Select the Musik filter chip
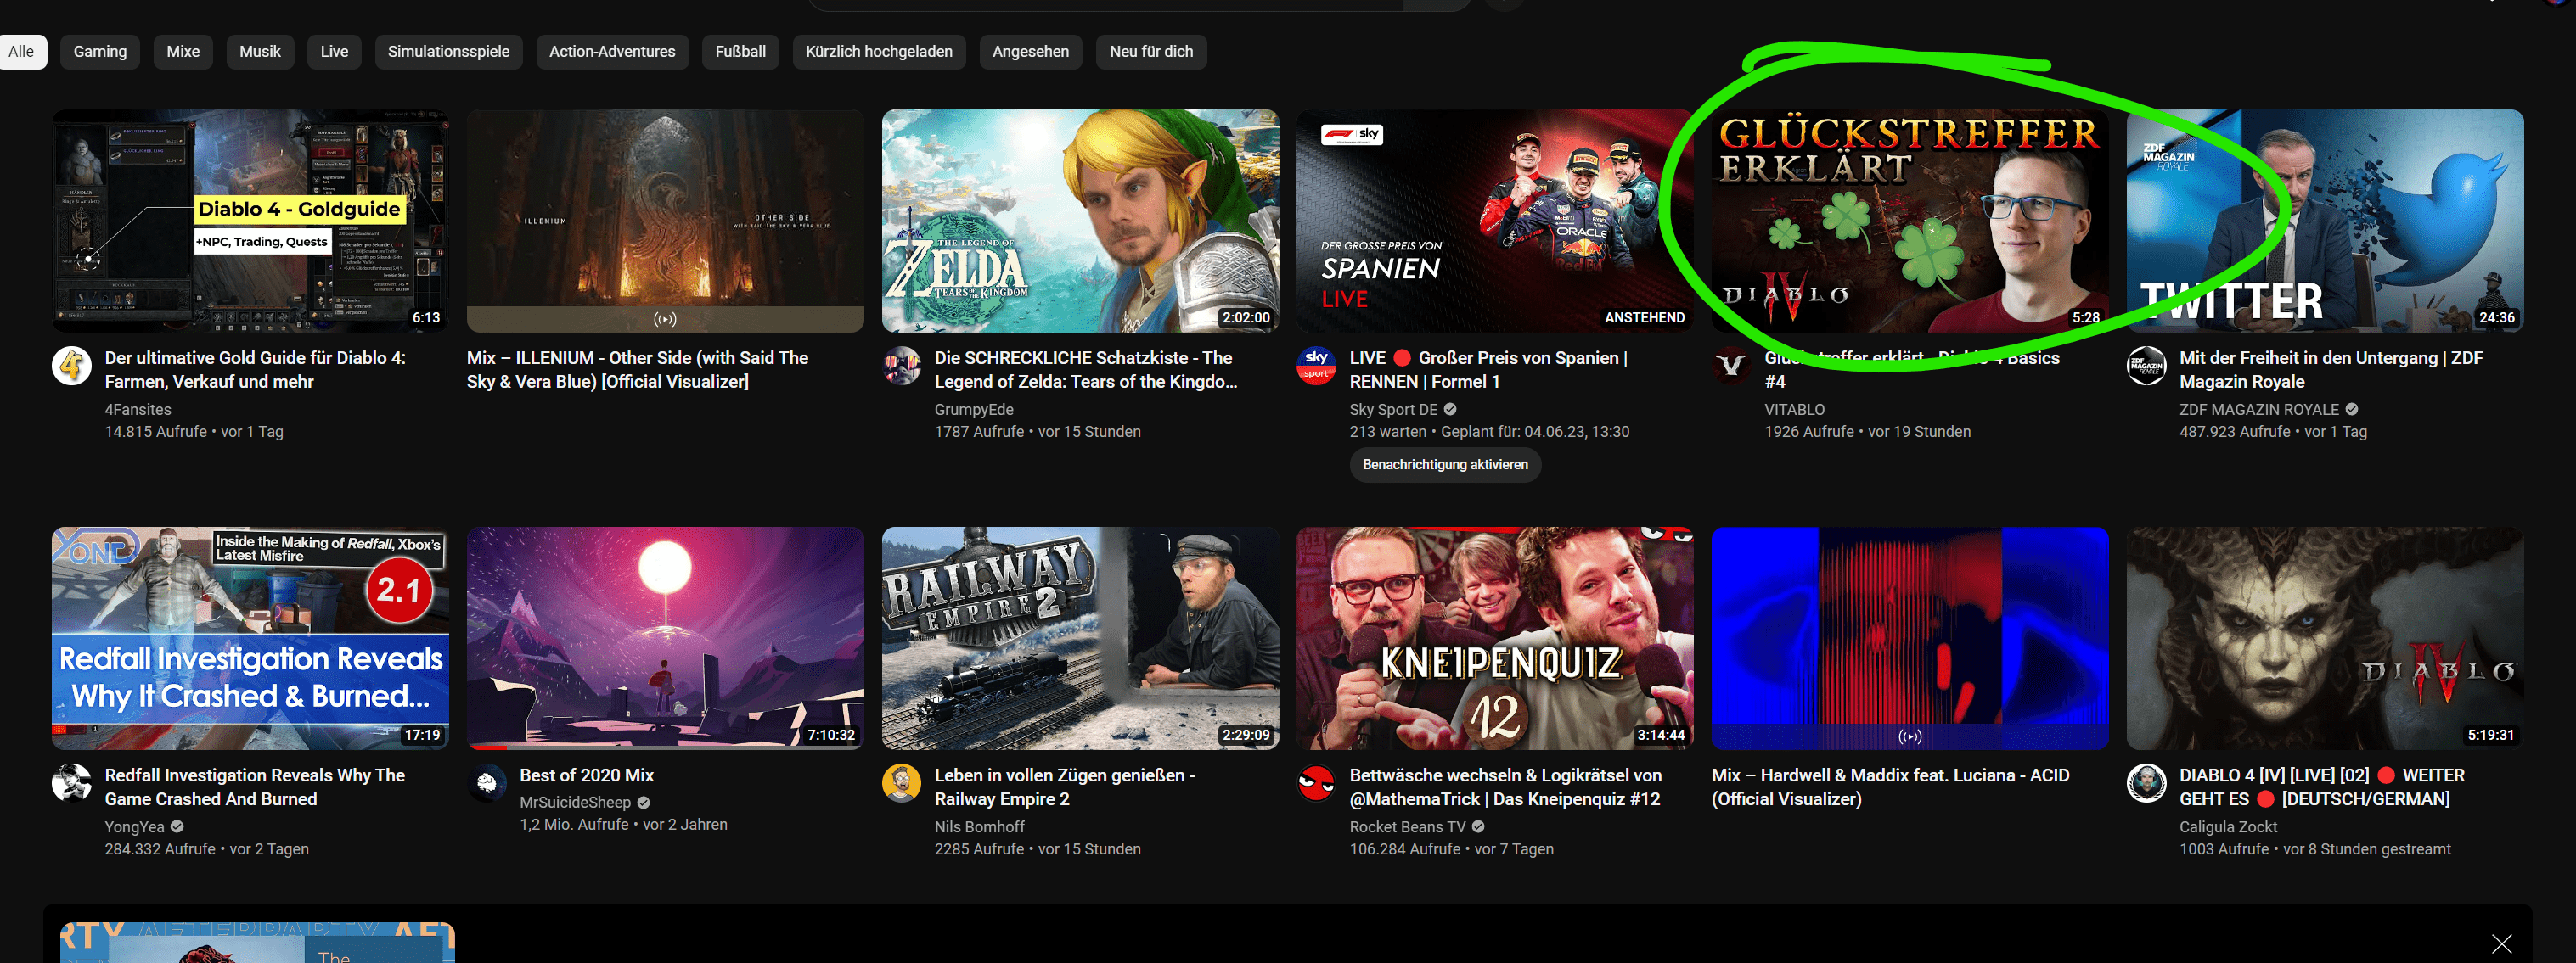Image resolution: width=2576 pixels, height=963 pixels. (x=260, y=52)
